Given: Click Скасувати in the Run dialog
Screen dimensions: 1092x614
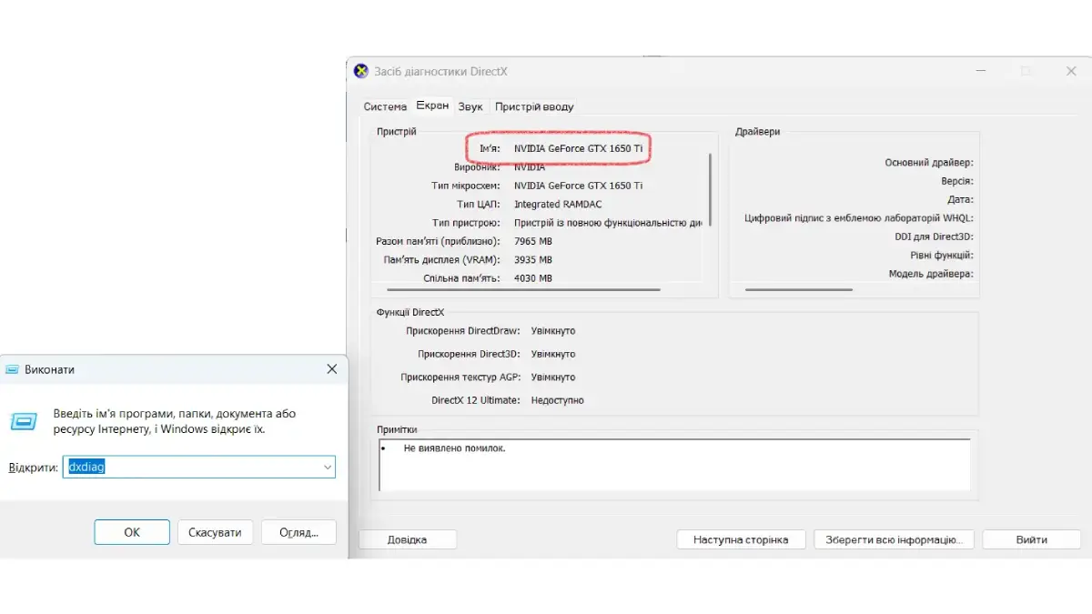Looking at the screenshot, I should click(216, 532).
